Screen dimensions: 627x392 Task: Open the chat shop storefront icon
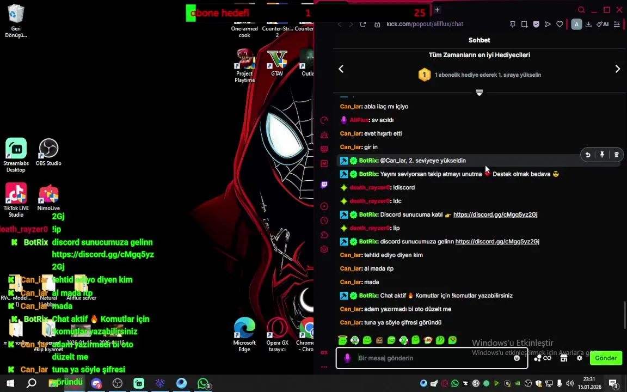pyautogui.click(x=564, y=358)
